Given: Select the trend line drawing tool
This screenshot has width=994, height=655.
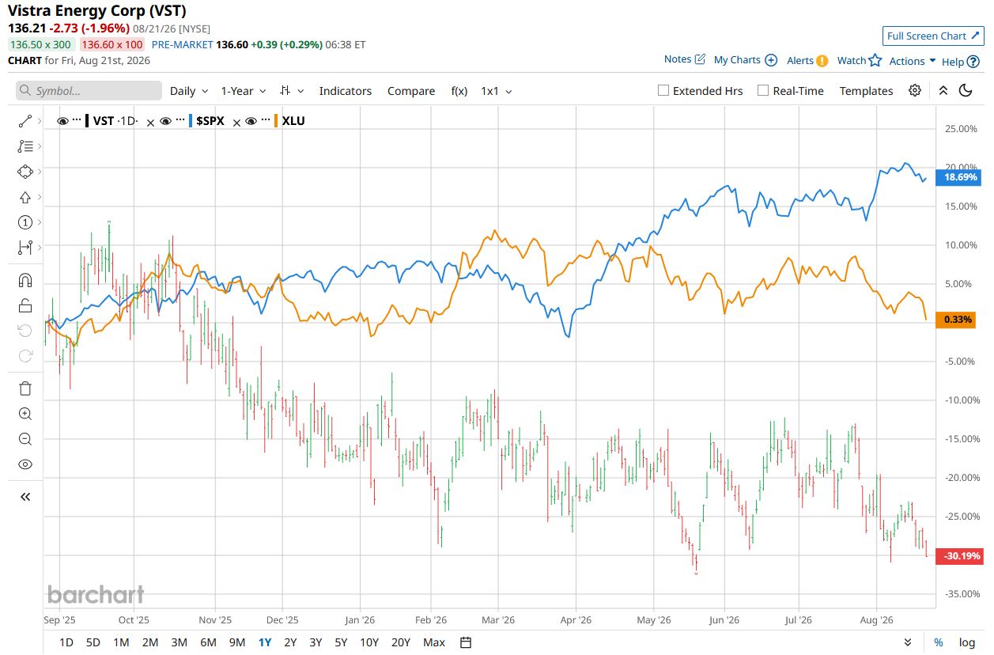Looking at the screenshot, I should coord(25,121).
